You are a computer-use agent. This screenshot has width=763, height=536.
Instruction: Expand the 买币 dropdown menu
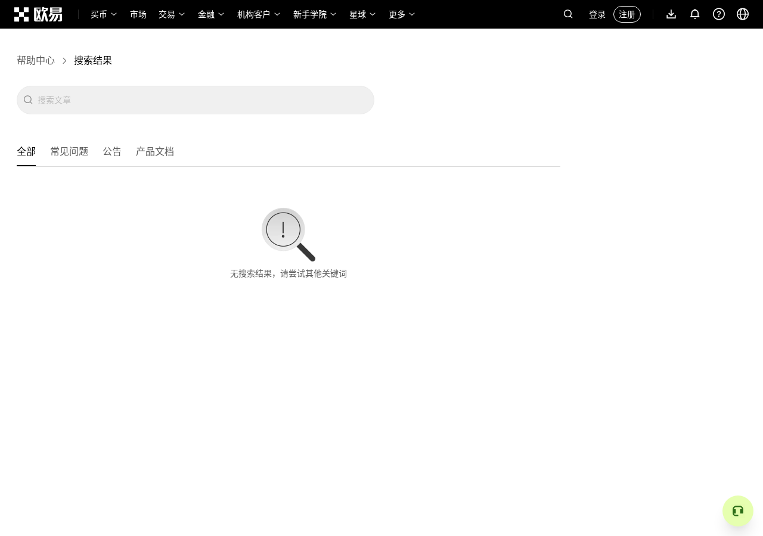104,14
